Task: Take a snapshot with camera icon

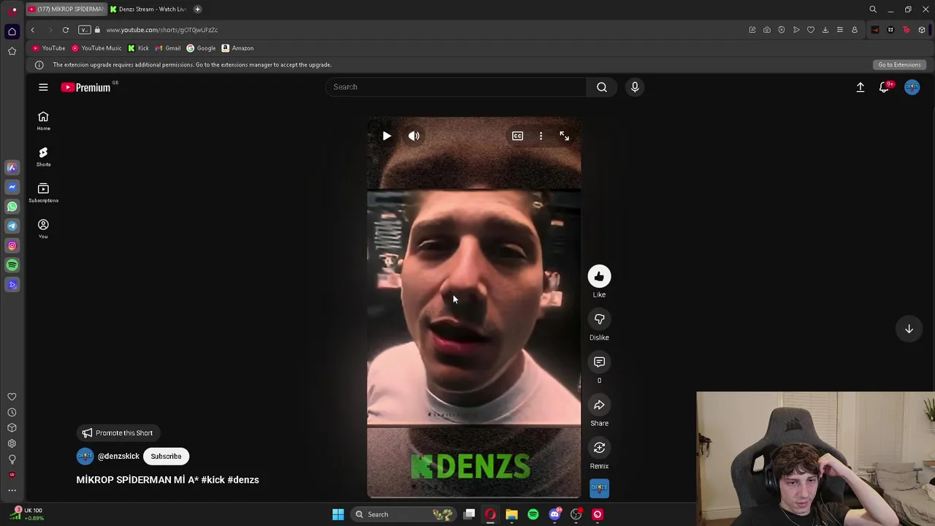Action: (767, 30)
